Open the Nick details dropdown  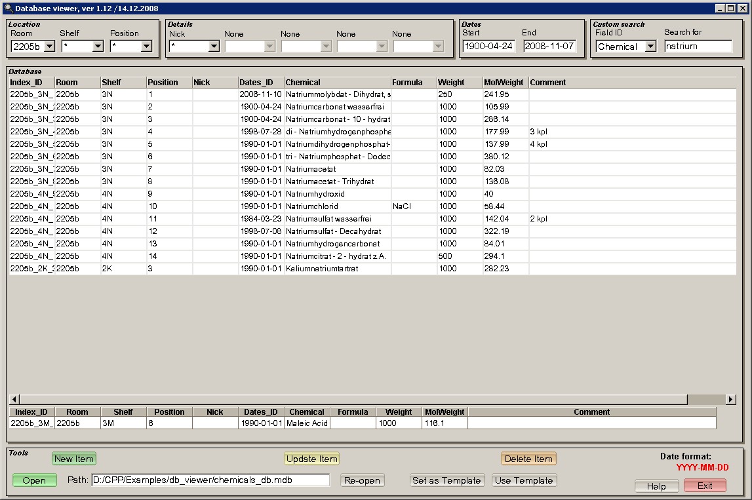214,47
